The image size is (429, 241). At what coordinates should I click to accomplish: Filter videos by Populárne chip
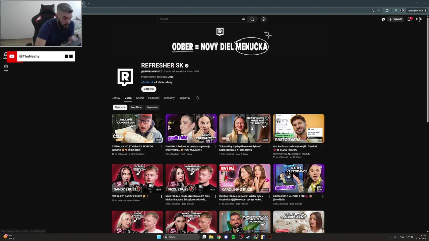[x=136, y=107]
